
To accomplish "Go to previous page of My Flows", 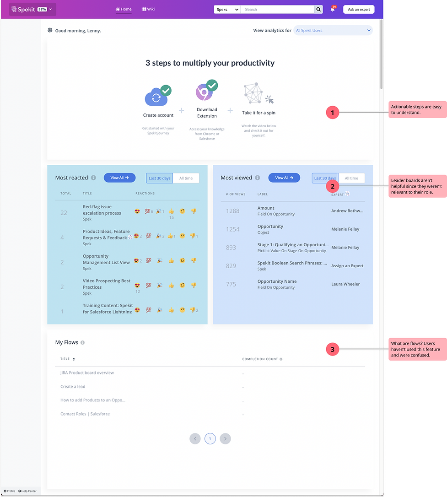I will (195, 439).
